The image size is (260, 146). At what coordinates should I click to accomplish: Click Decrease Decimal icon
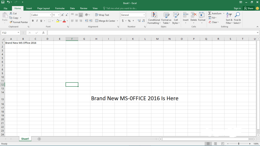(143, 21)
